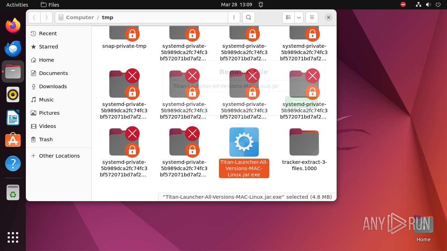Select the snap-private-tmp folder

(124, 33)
